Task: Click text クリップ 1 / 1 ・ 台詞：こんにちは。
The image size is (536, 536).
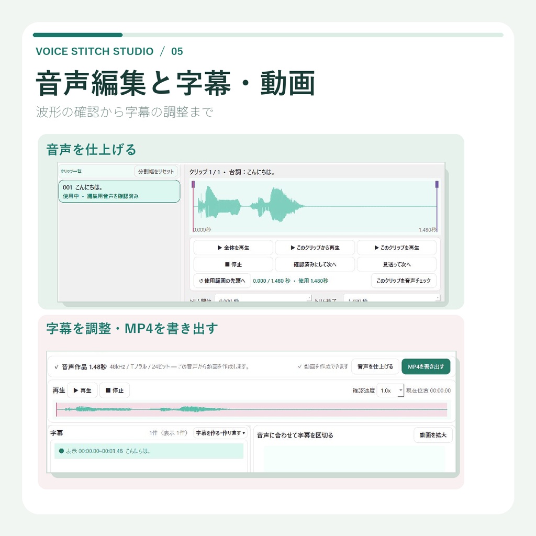Action: click(232, 172)
